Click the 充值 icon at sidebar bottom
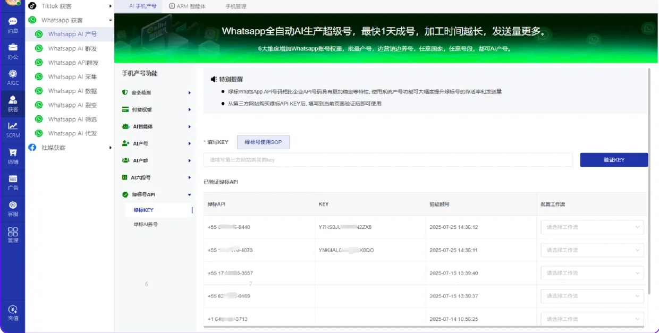This screenshot has height=333, width=659. tap(12, 312)
